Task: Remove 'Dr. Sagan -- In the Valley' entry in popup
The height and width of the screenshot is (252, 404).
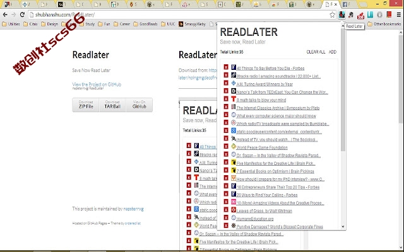Action: point(226,154)
